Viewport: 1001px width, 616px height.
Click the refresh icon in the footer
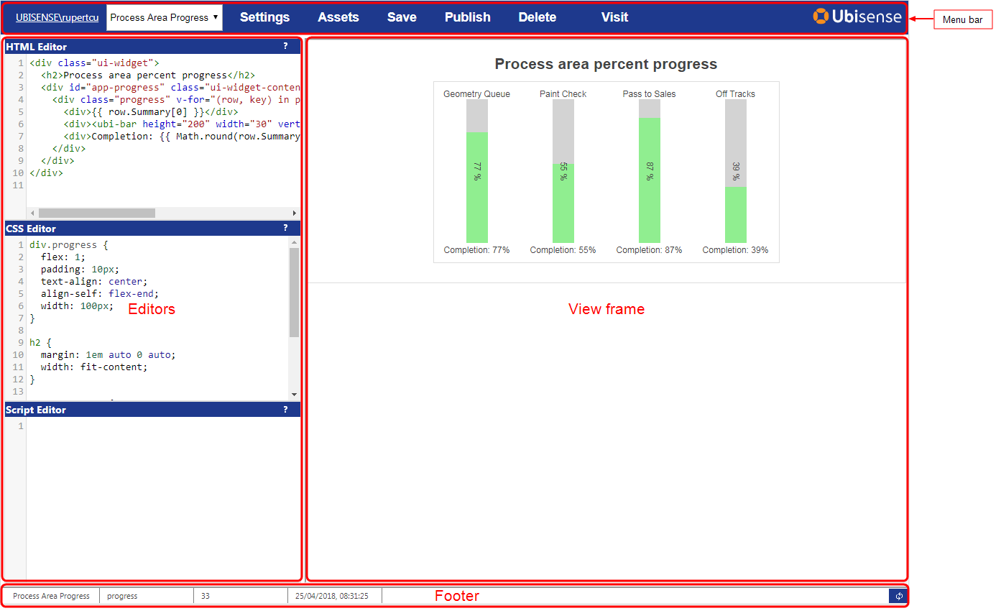[898, 596]
